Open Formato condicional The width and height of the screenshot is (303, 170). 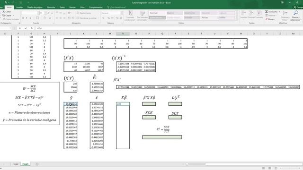point(130,16)
